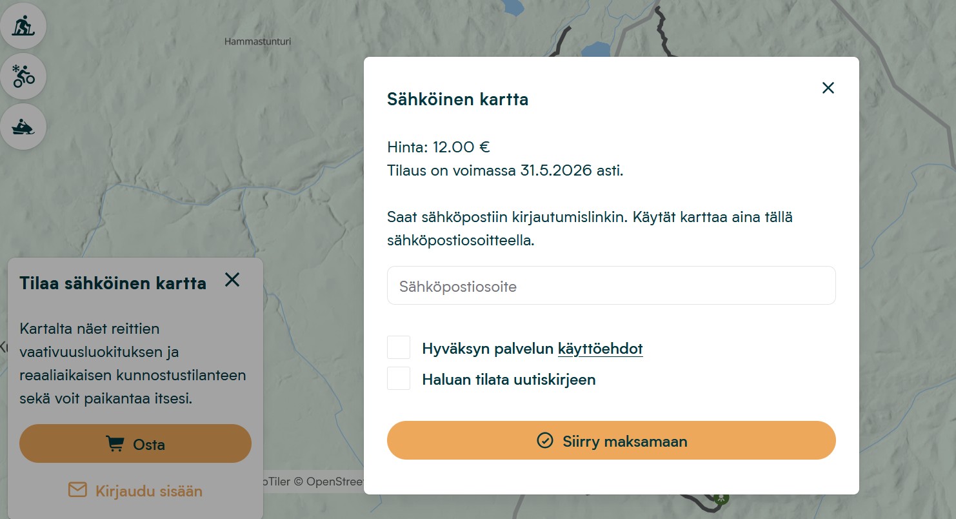956x519 pixels.
Task: Click the Hammastunturi label on the map
Action: click(257, 41)
